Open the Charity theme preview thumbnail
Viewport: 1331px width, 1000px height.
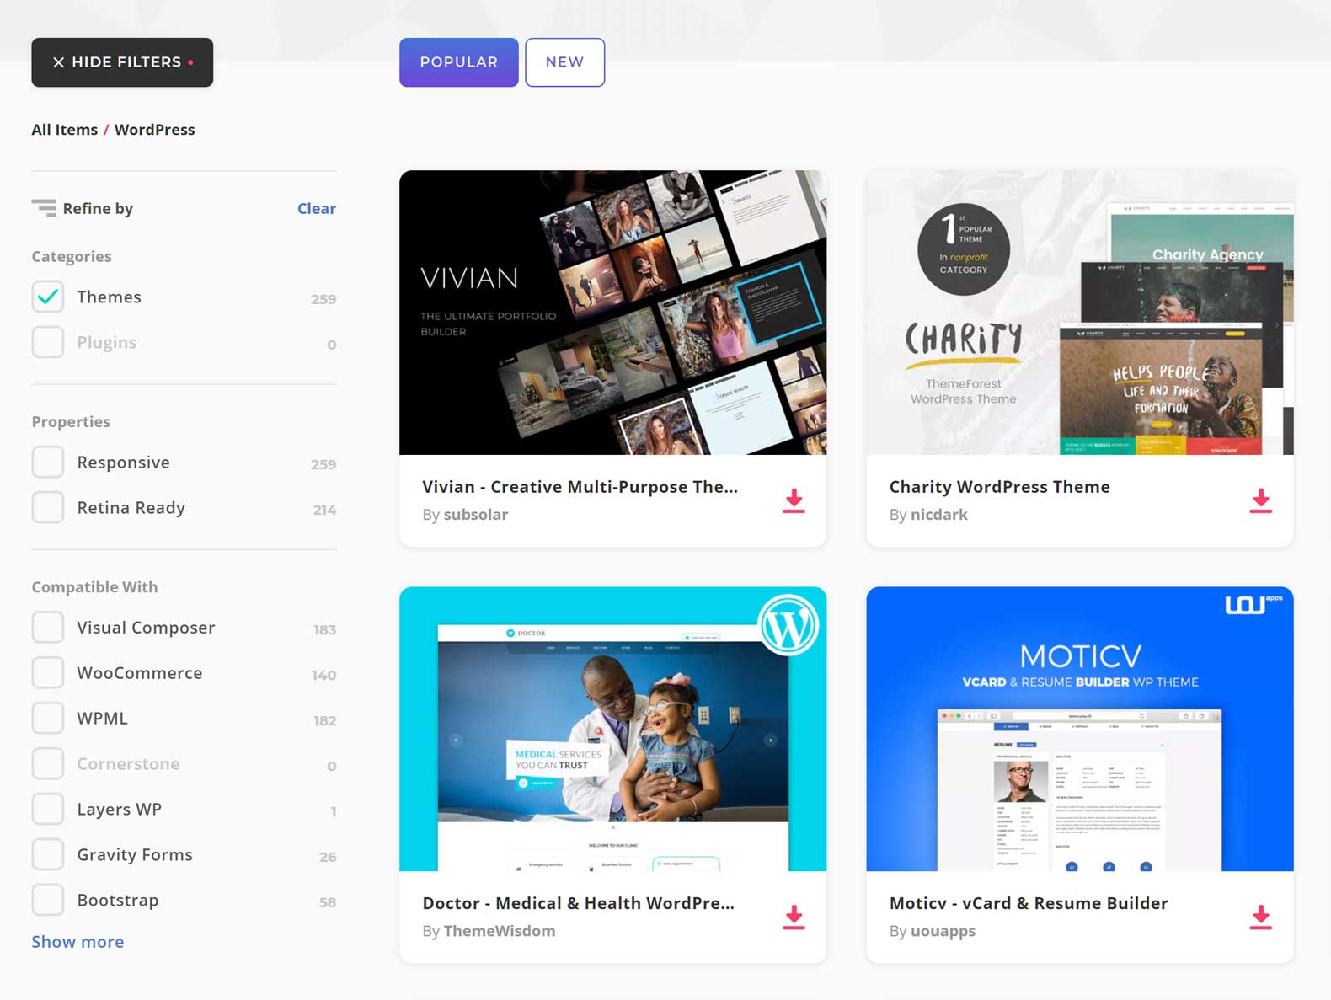coord(1080,313)
